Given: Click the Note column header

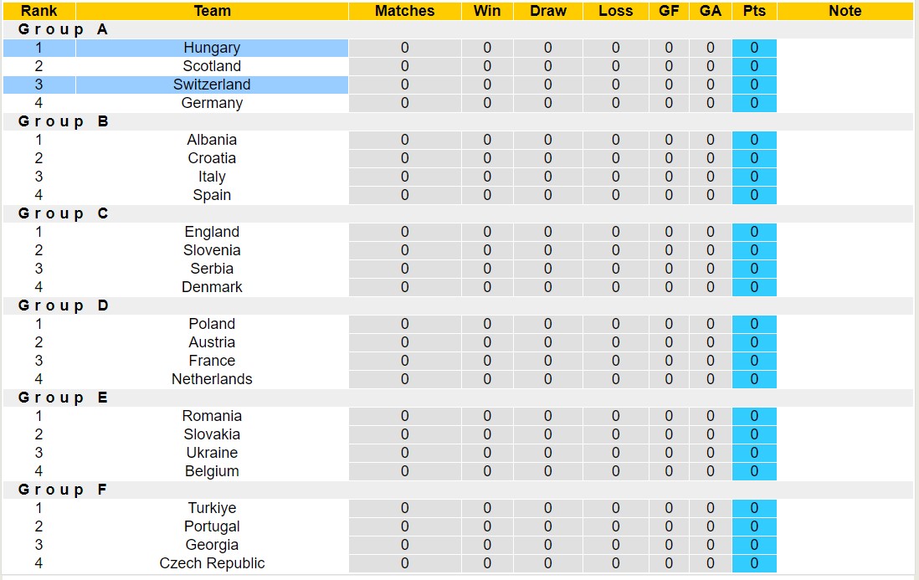Looking at the screenshot, I should [x=845, y=11].
